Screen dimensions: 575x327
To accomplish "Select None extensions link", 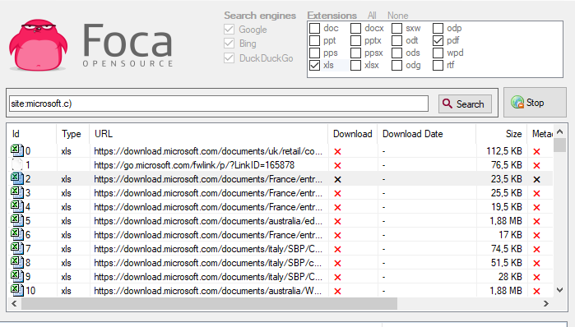I will (398, 16).
